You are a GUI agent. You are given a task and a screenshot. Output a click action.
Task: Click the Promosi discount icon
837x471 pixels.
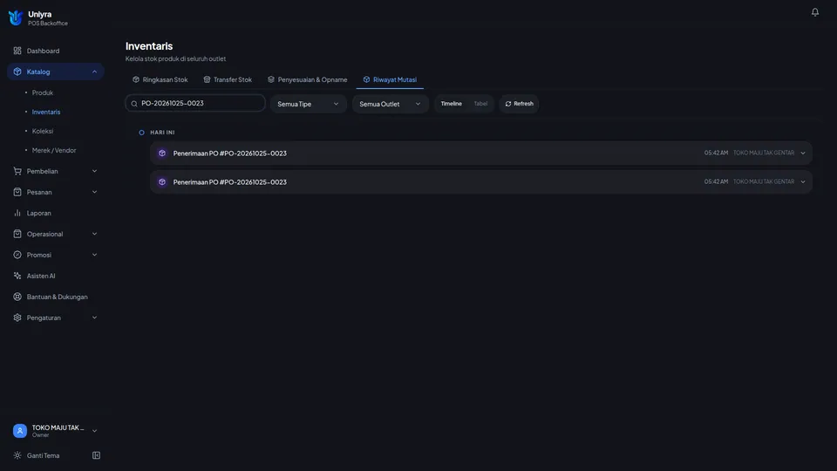click(x=17, y=255)
